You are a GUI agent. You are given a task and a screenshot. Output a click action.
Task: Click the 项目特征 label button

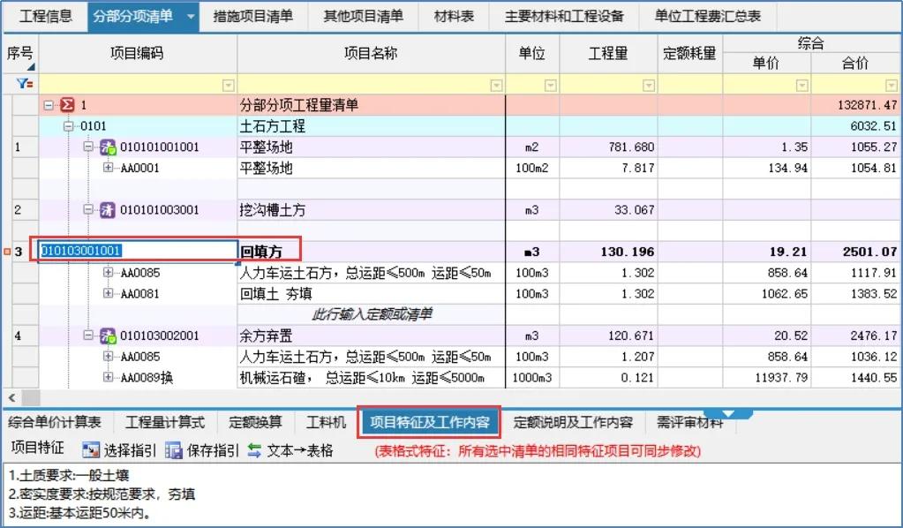coord(37,450)
